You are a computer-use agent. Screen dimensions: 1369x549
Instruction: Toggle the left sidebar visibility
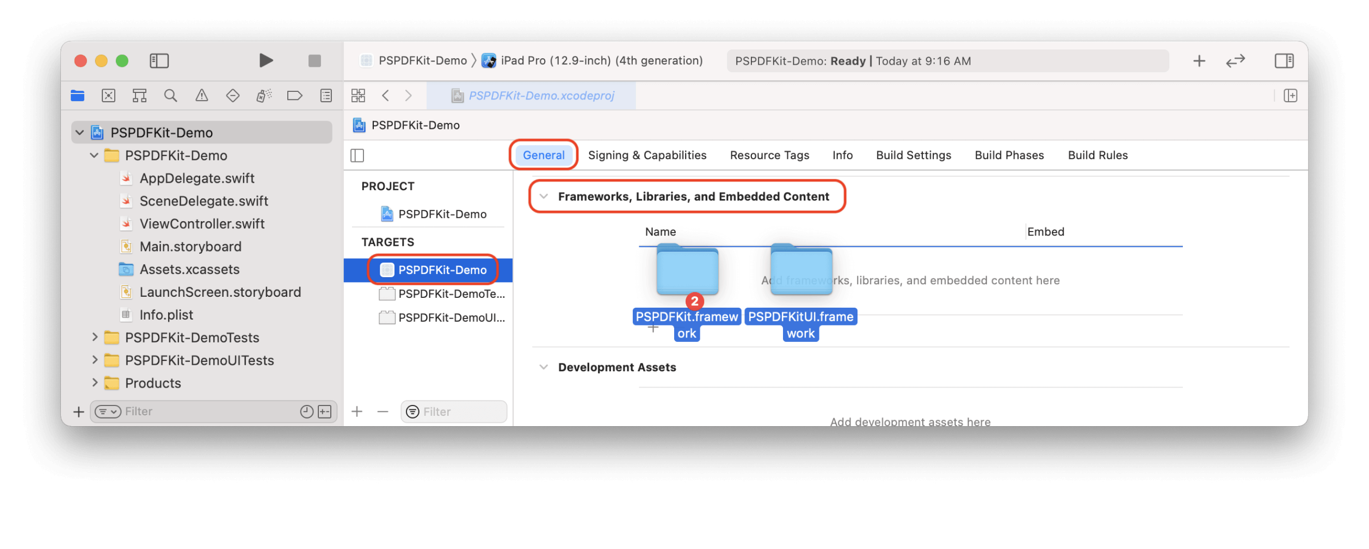coord(159,61)
